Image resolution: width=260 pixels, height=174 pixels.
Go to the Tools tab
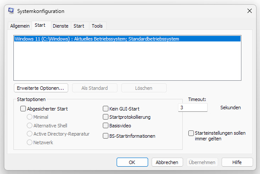point(97,26)
